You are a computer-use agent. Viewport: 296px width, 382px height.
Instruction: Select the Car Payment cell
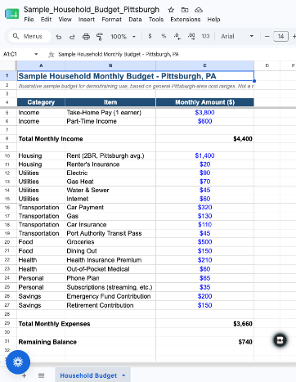[x=110, y=208]
